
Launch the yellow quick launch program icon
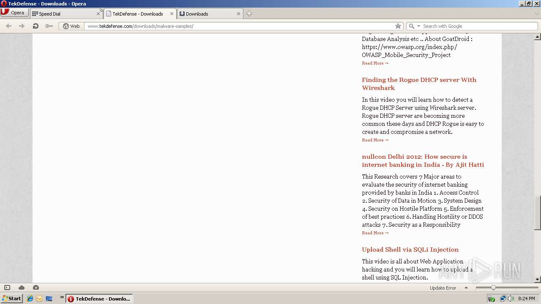[x=39, y=299]
